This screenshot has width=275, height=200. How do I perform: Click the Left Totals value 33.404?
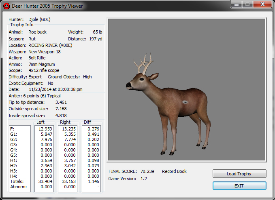click(45, 181)
